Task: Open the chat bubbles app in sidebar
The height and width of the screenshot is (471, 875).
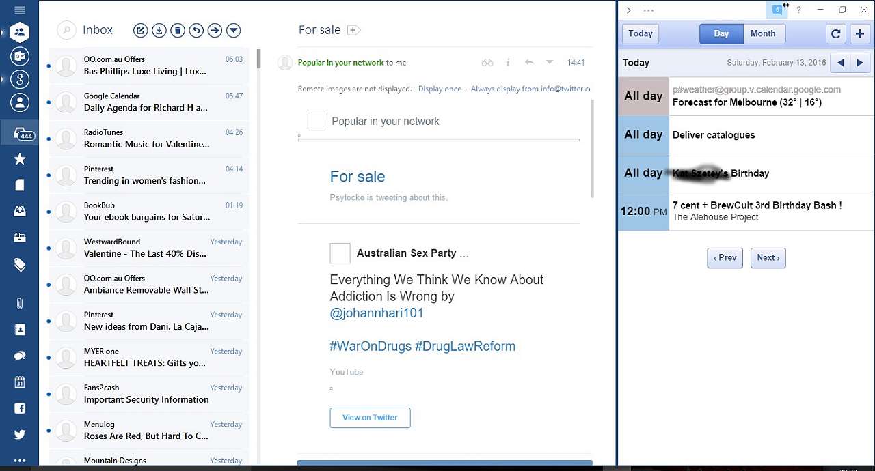Action: click(x=20, y=356)
